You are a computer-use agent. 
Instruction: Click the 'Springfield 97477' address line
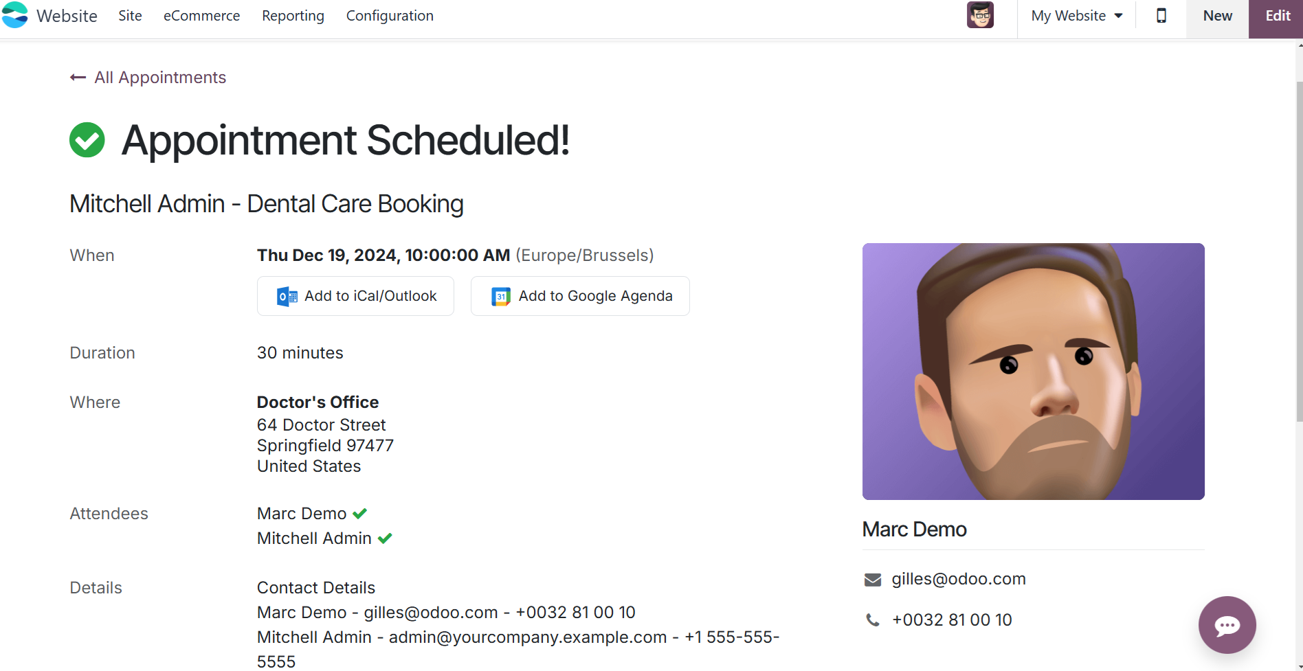pyautogui.click(x=325, y=446)
